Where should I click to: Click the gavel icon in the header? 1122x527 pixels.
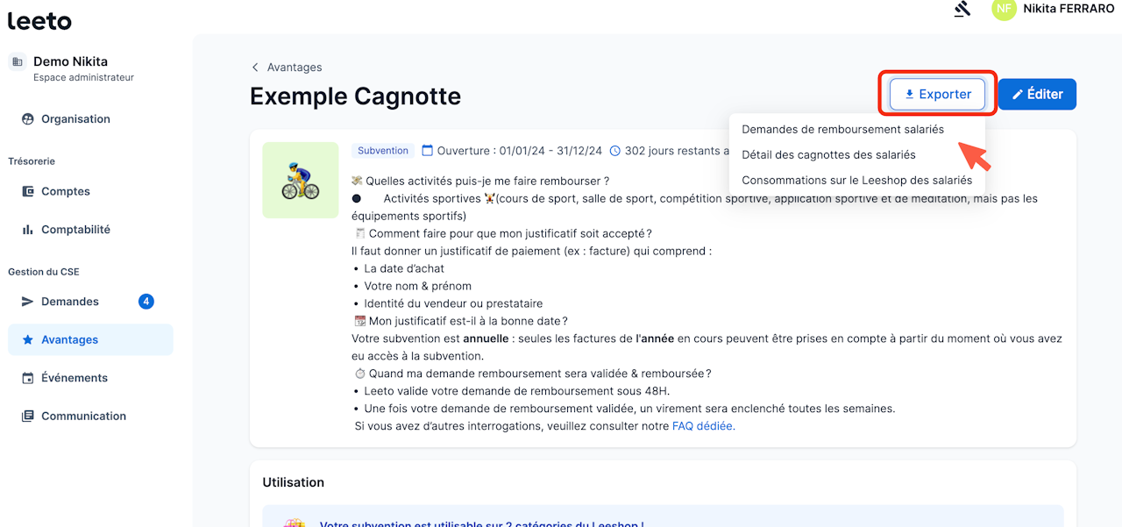coord(962,10)
